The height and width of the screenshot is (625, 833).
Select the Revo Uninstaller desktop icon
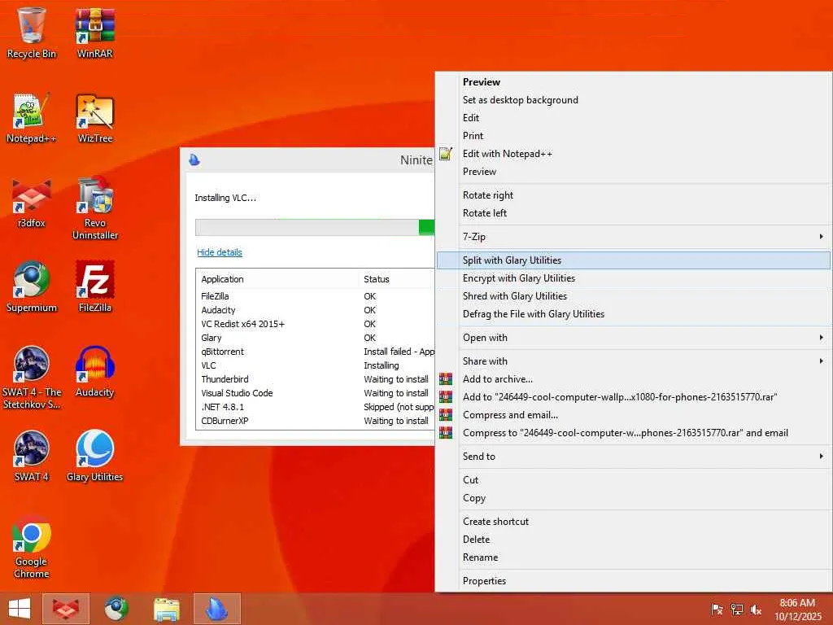(x=95, y=208)
